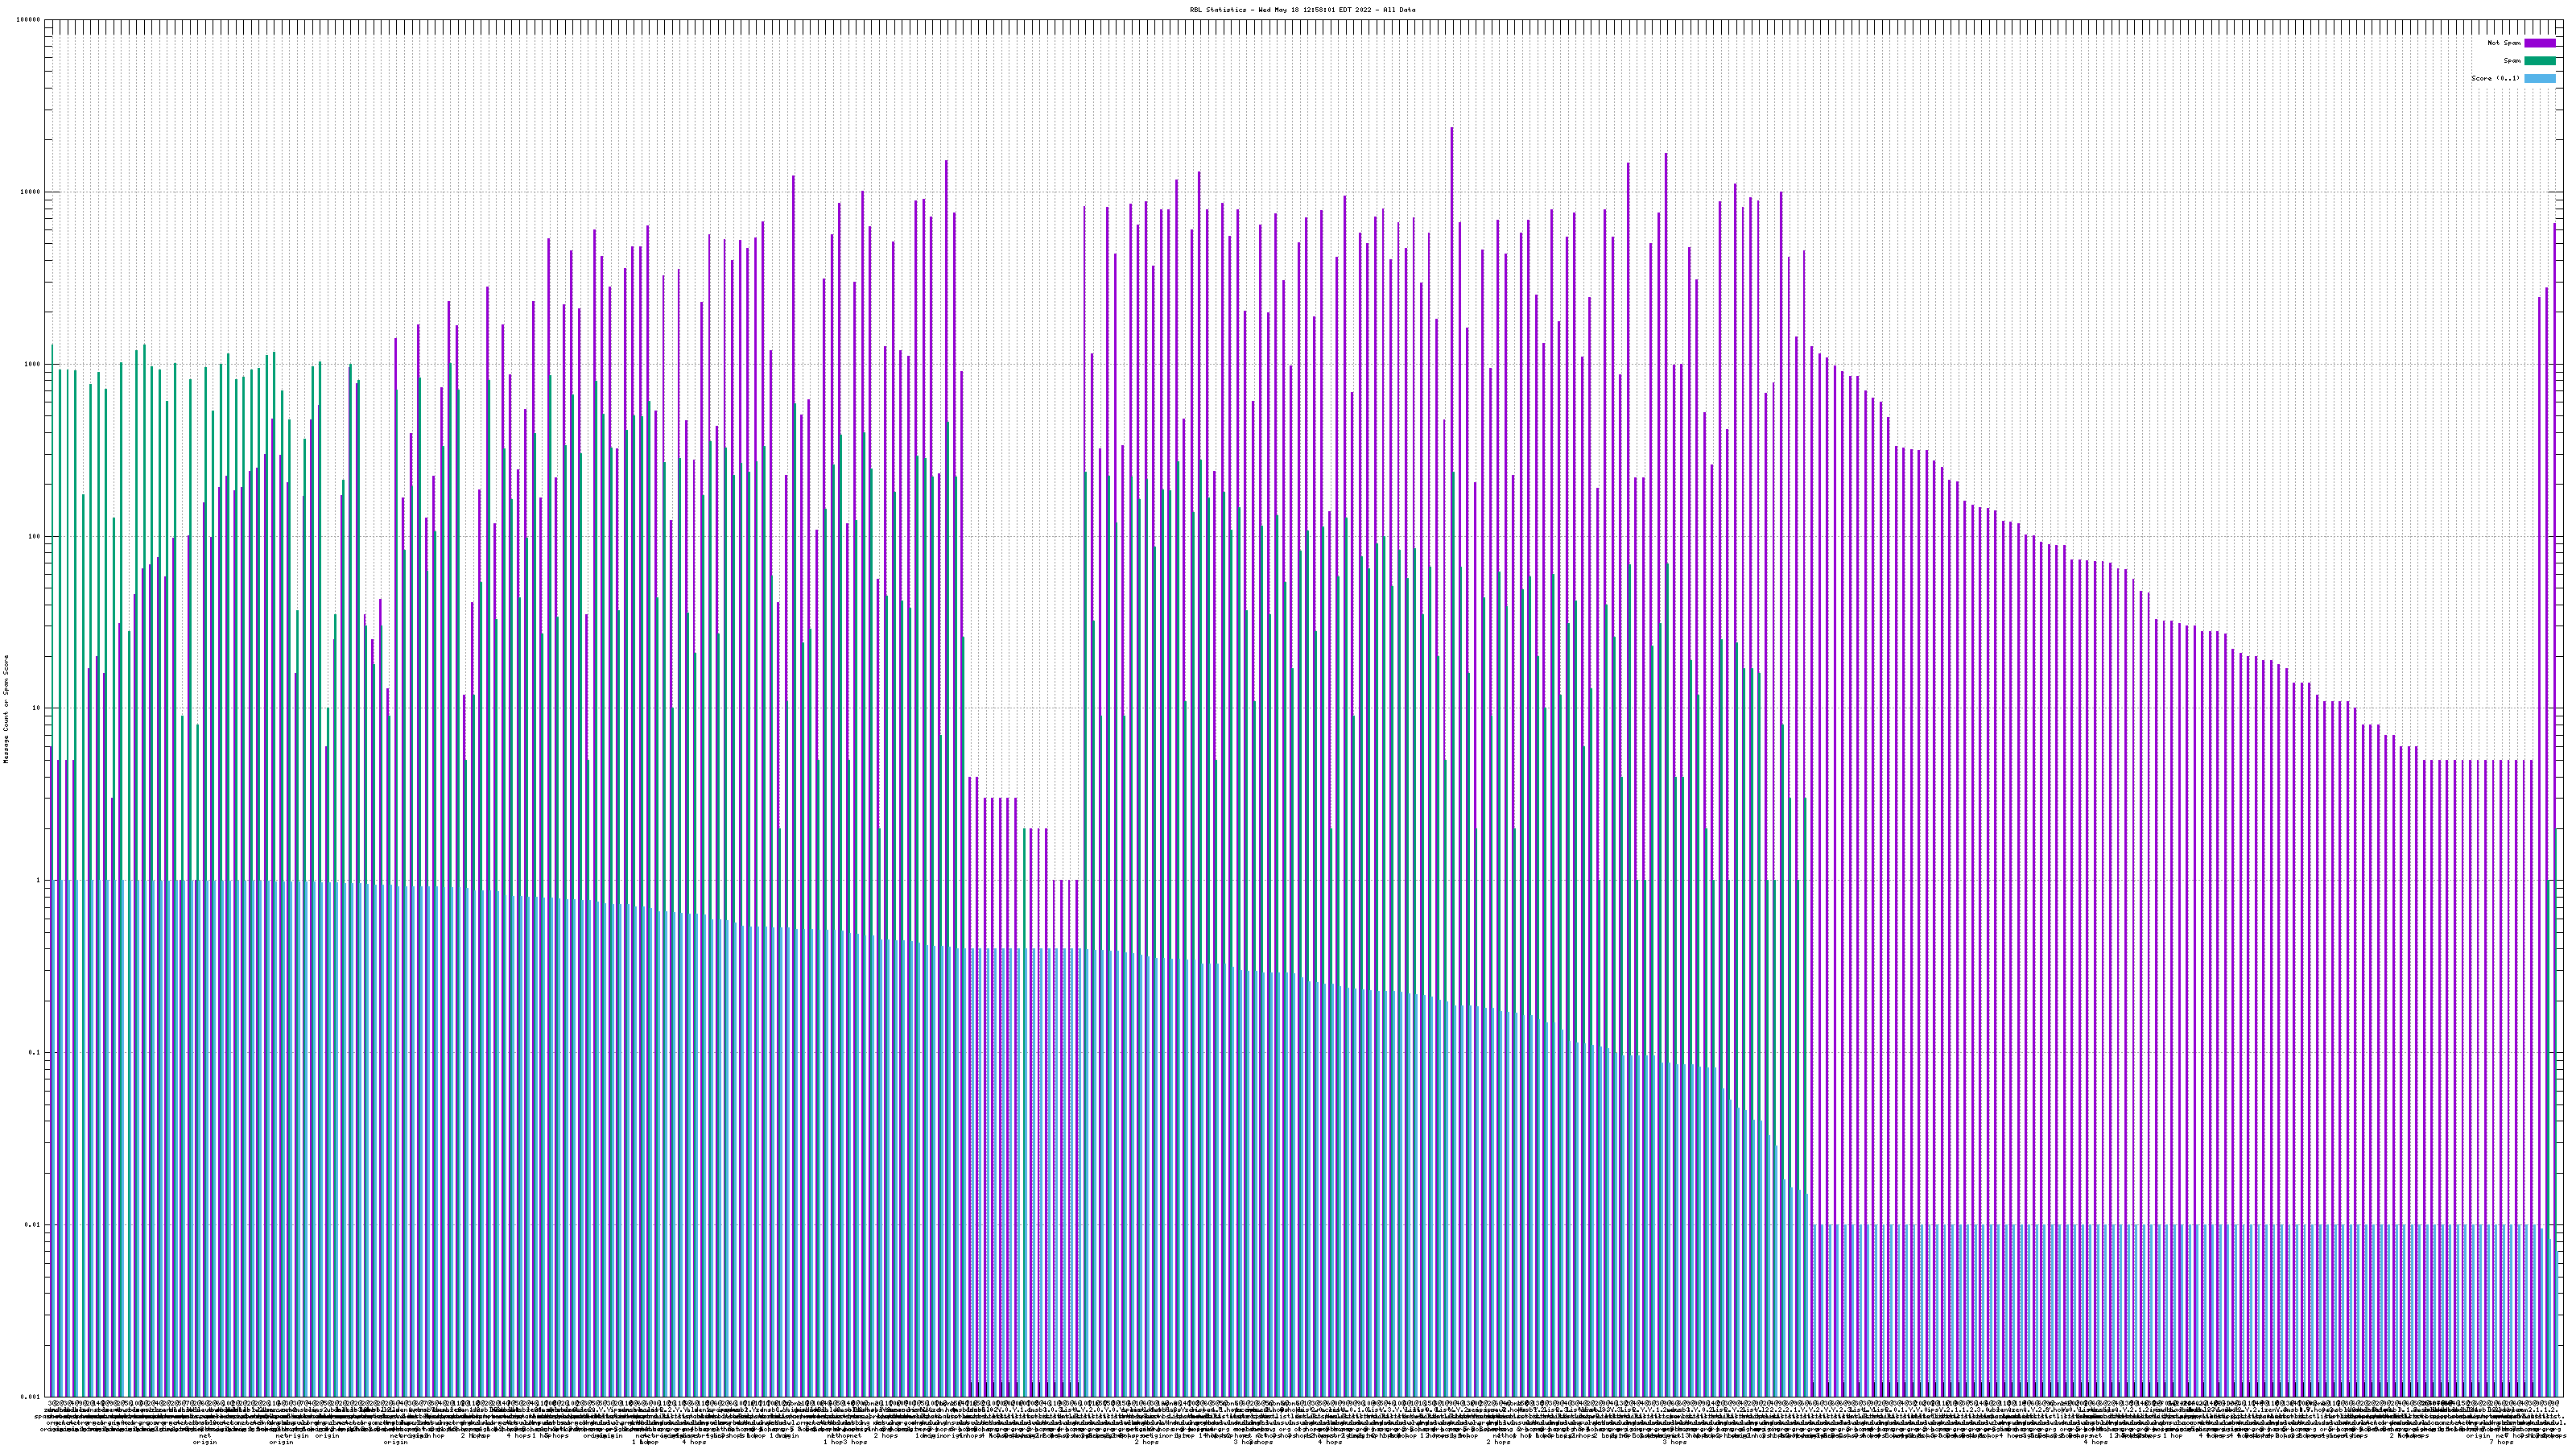The image size is (2576, 1449).
Task: Click the 100000 y-axis tick label
Action: click(29, 20)
